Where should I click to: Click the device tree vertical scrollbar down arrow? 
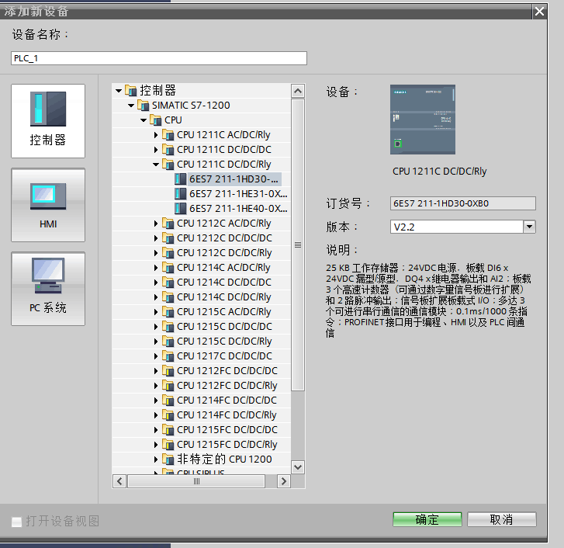tap(298, 466)
